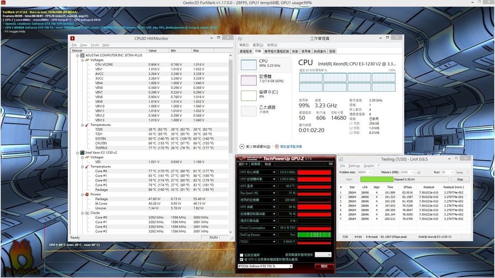Click the GFlops column header in LinX
This screenshot has height=278, width=495.
coord(407,187)
